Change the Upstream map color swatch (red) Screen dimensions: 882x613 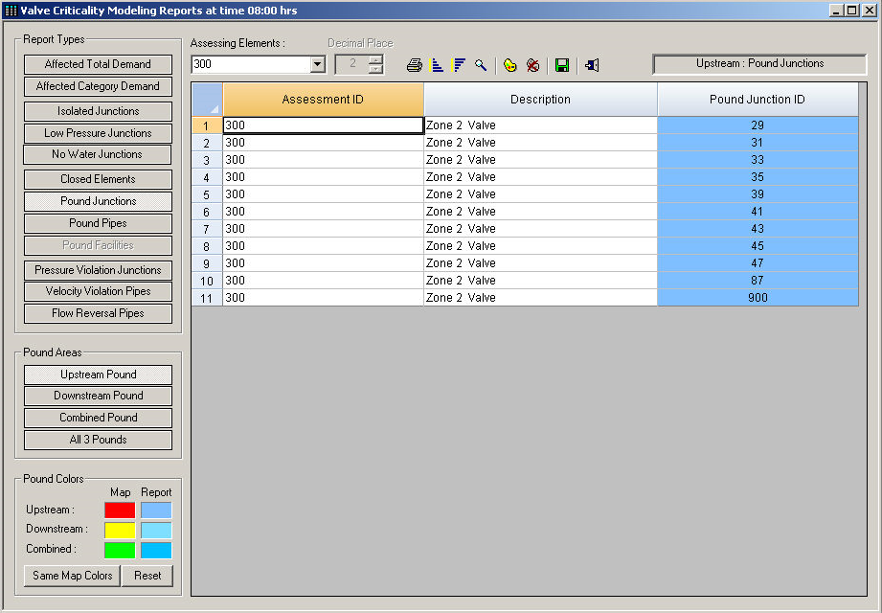pyautogui.click(x=120, y=511)
